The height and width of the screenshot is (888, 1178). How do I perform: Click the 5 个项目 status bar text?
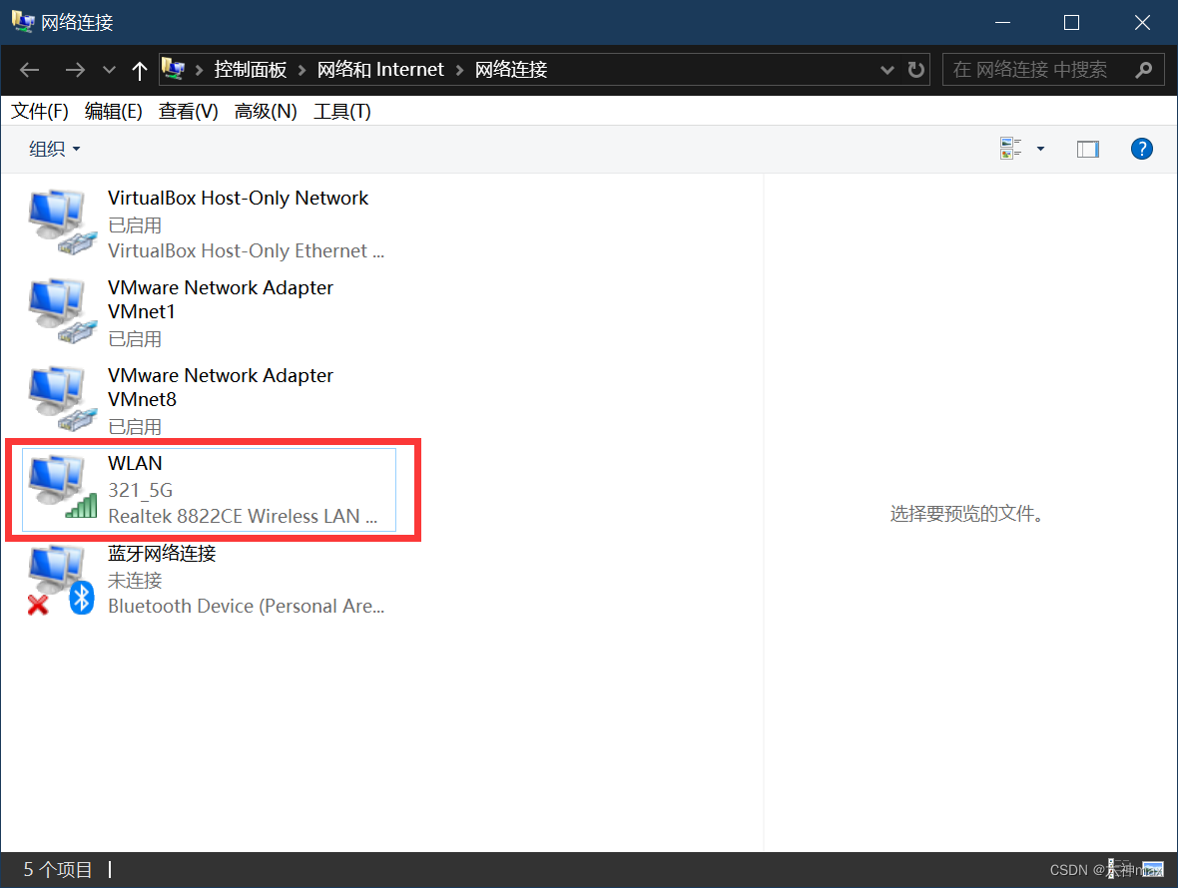(x=58, y=869)
